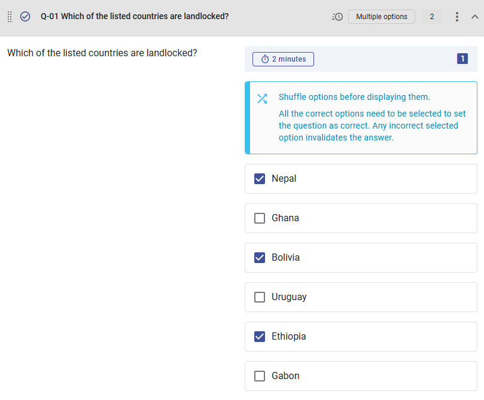
Task: Uncheck the Nepal option
Action: (259, 178)
